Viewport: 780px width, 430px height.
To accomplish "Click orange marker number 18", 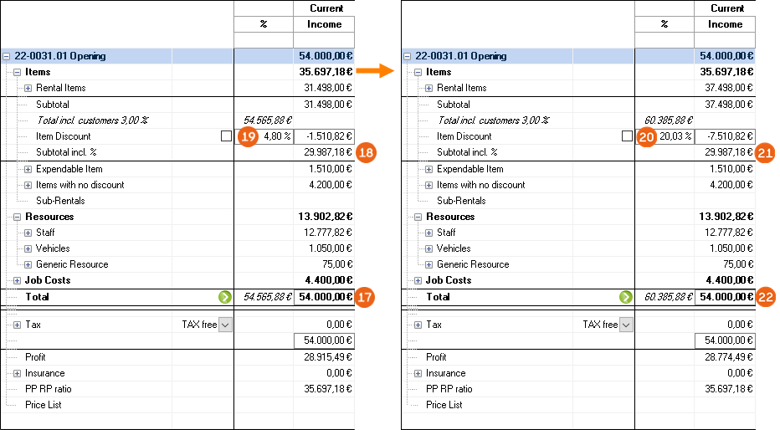I will [364, 152].
